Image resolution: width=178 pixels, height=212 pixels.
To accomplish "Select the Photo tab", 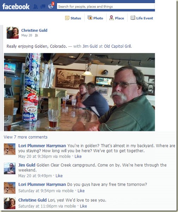I will pos(95,18).
